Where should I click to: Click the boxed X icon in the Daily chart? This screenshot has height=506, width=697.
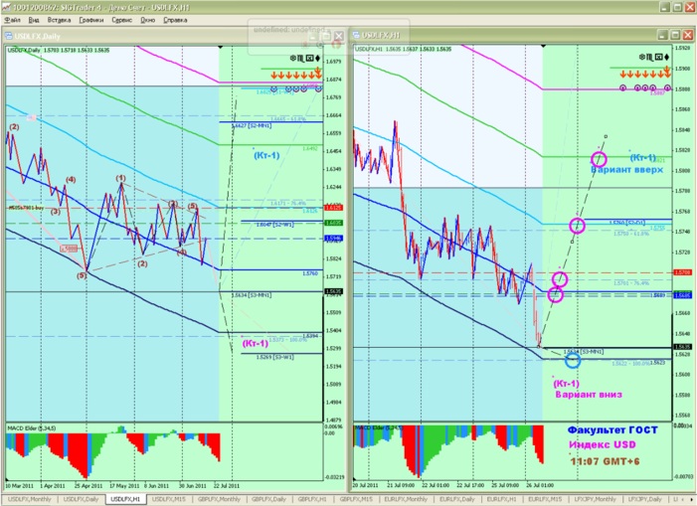tap(310, 59)
